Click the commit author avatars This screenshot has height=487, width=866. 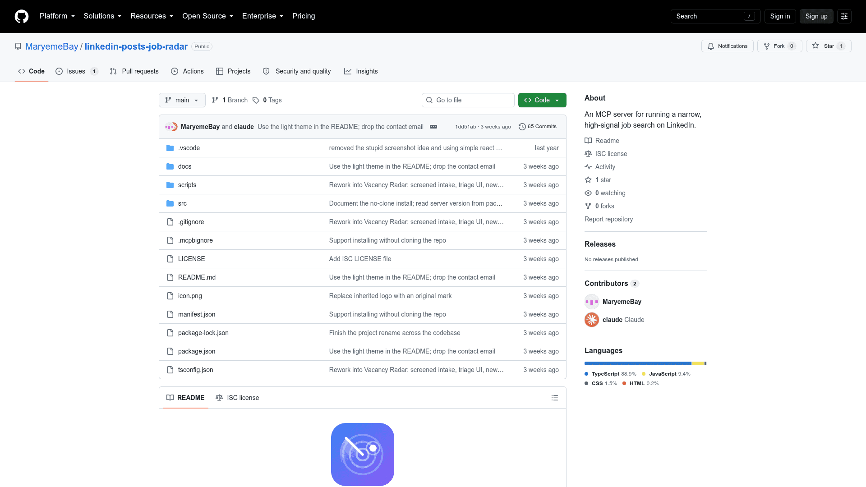(171, 127)
